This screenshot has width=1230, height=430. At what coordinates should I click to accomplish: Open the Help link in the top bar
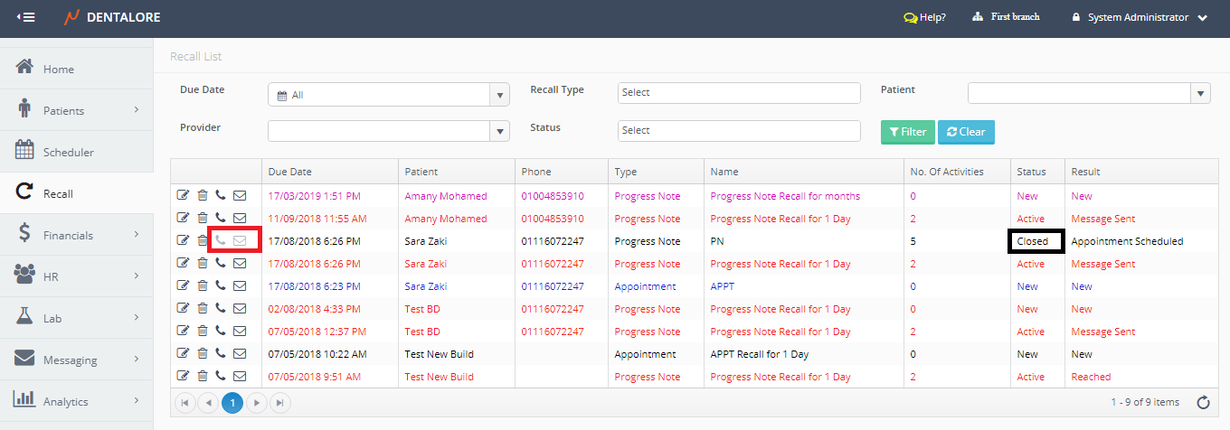point(924,17)
